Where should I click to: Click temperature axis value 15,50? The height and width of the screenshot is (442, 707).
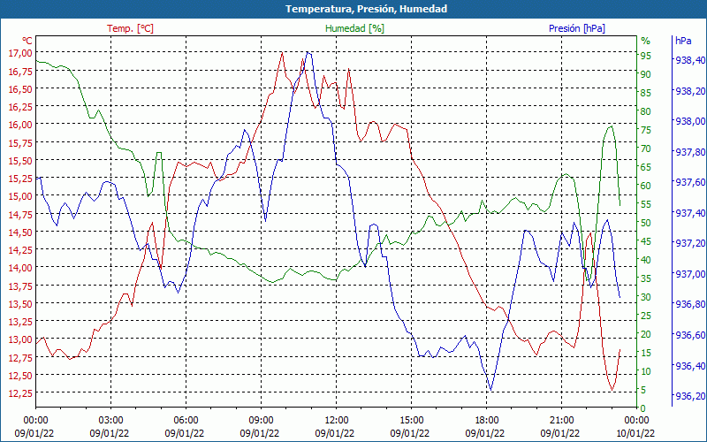click(20, 161)
